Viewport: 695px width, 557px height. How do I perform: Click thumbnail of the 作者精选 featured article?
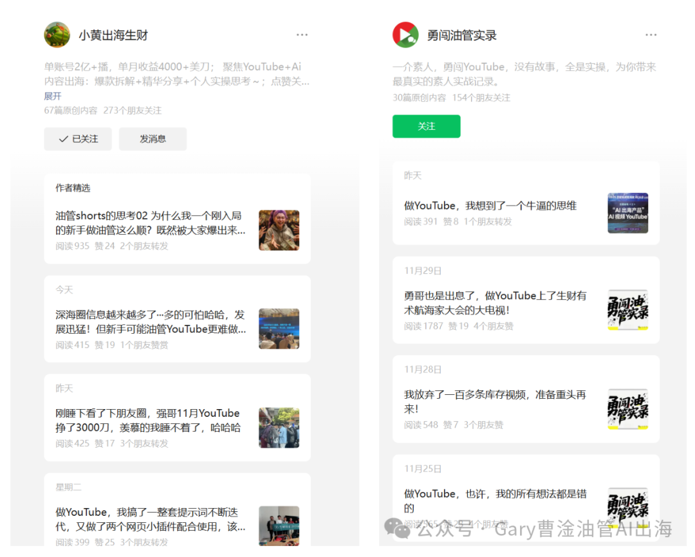pyautogui.click(x=279, y=229)
